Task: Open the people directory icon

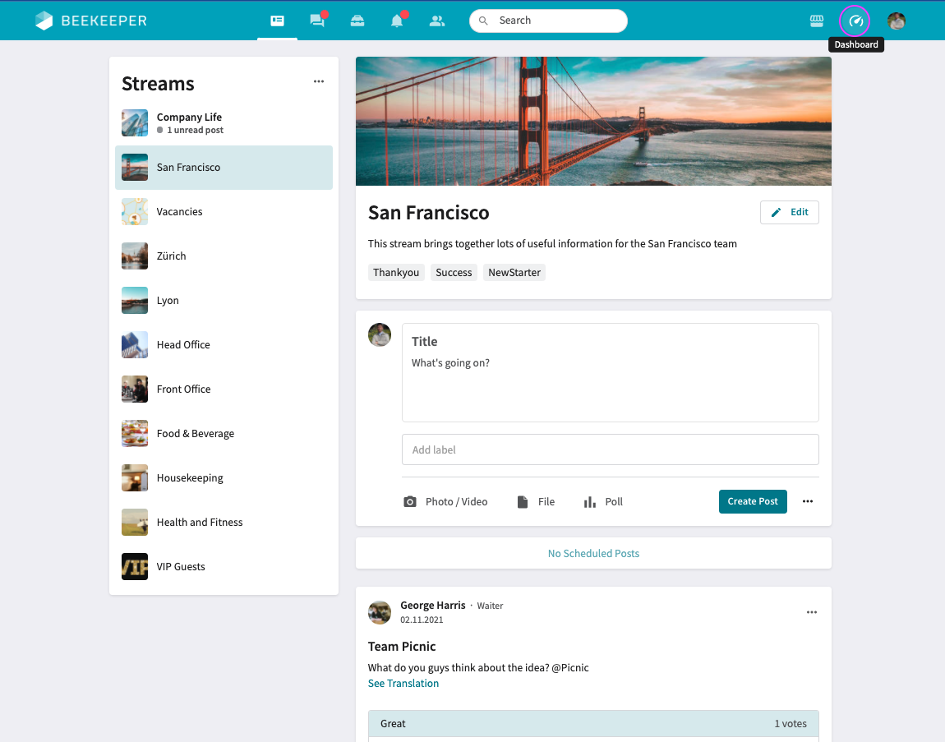Action: [437, 21]
